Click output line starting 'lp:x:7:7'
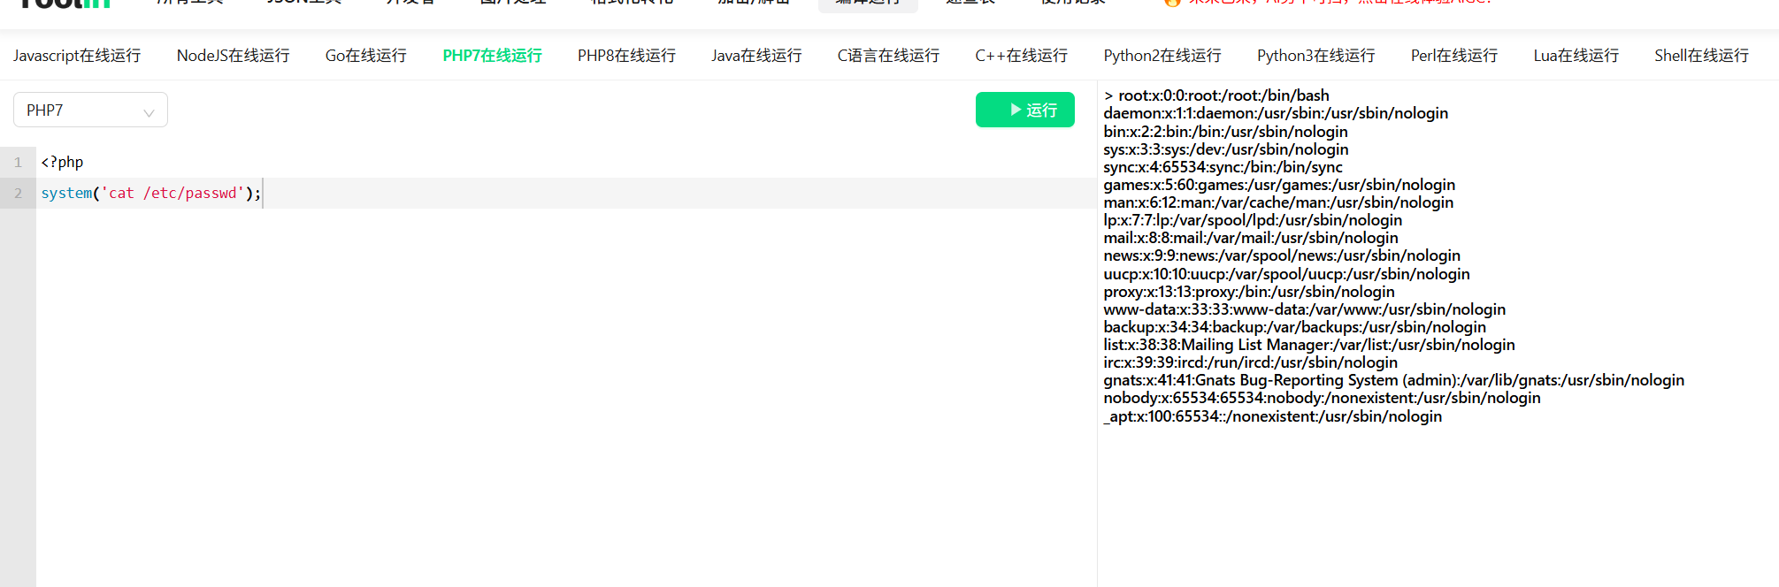Image resolution: width=1779 pixels, height=587 pixels. point(1253,220)
